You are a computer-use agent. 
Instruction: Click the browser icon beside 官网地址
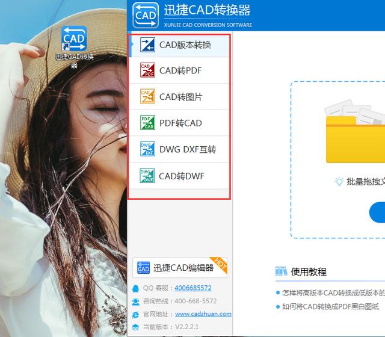pos(135,315)
